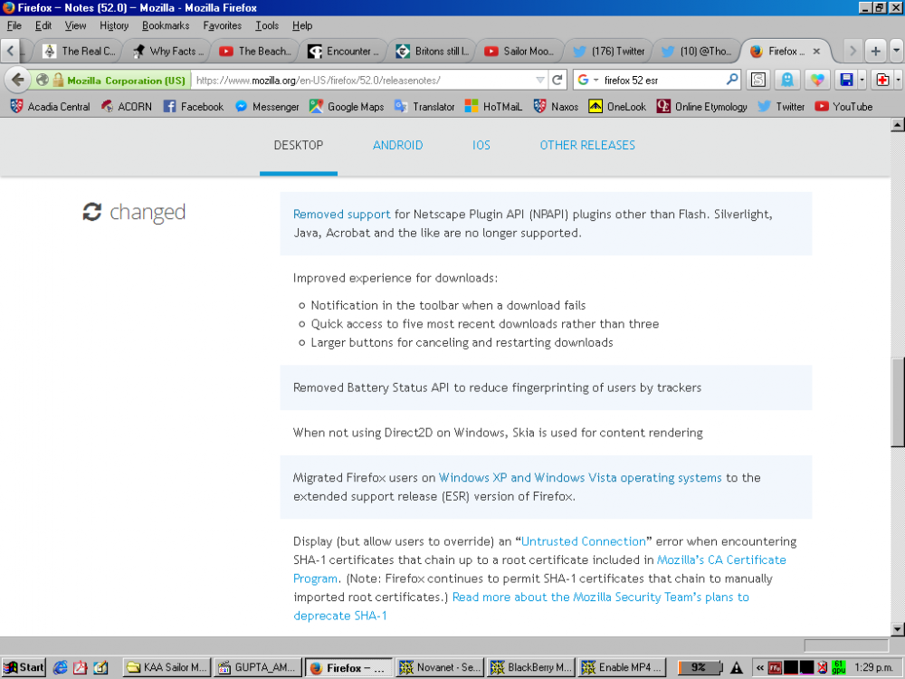
Task: Click the Removed support link
Action: (x=341, y=214)
